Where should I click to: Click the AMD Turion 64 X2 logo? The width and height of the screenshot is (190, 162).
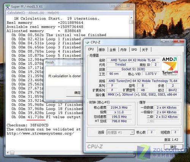pyautogui.click(x=169, y=67)
